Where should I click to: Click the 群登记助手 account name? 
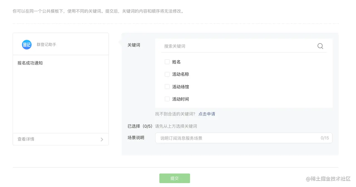coord(46,44)
